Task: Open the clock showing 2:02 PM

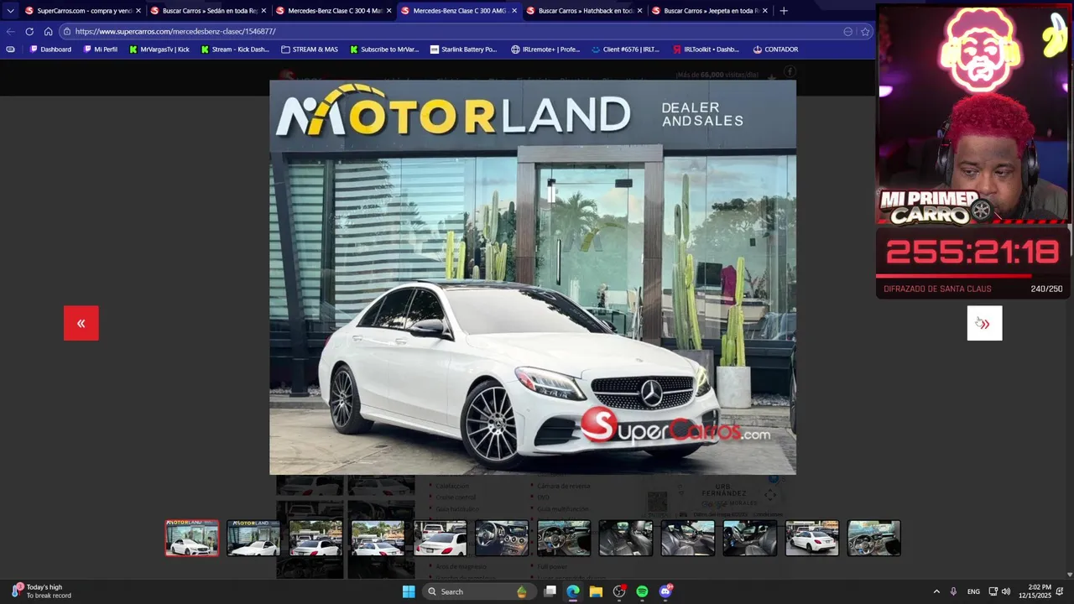Action: click(x=1034, y=591)
